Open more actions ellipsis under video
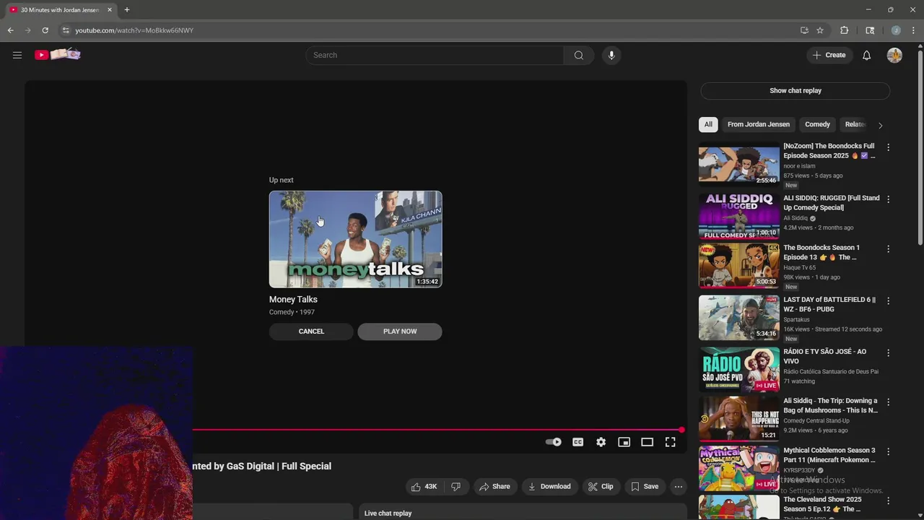The width and height of the screenshot is (924, 520). [x=678, y=487]
